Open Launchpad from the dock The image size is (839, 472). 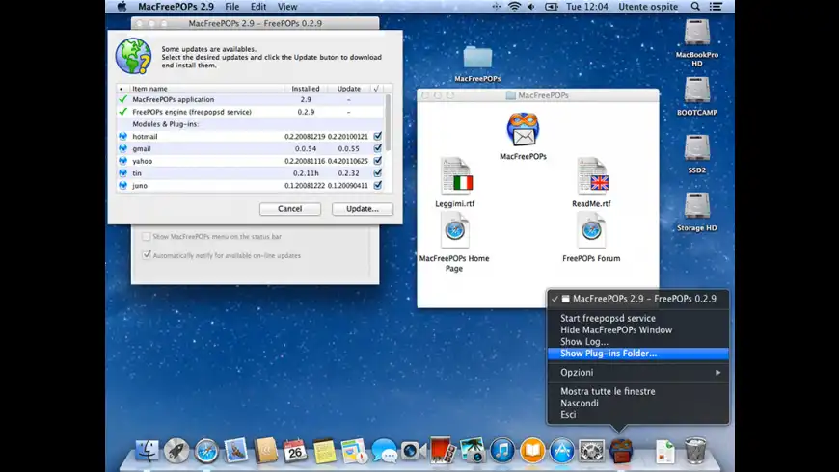click(176, 451)
